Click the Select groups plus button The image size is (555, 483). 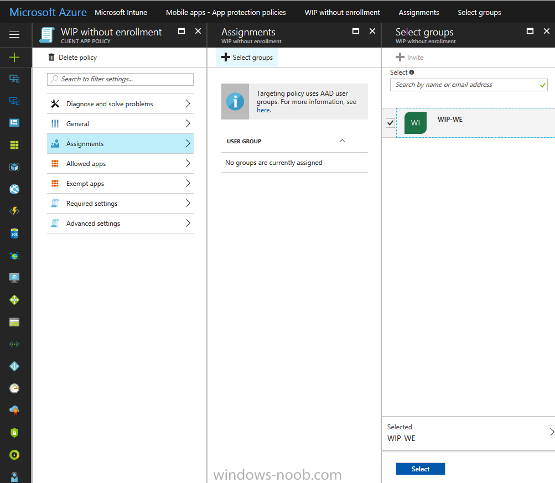click(247, 58)
